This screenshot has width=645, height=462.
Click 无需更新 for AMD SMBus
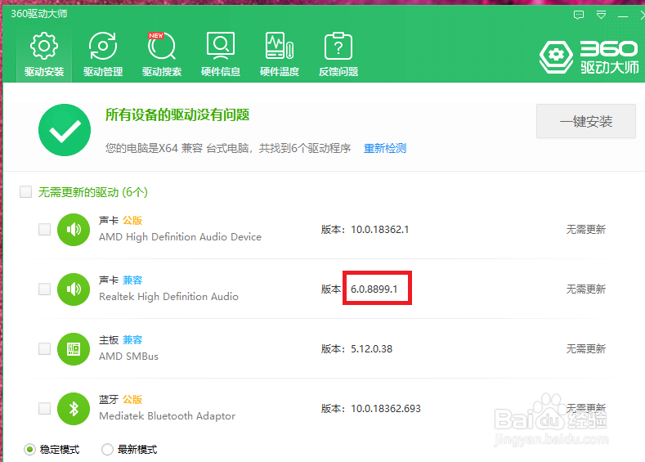pyautogui.click(x=586, y=349)
